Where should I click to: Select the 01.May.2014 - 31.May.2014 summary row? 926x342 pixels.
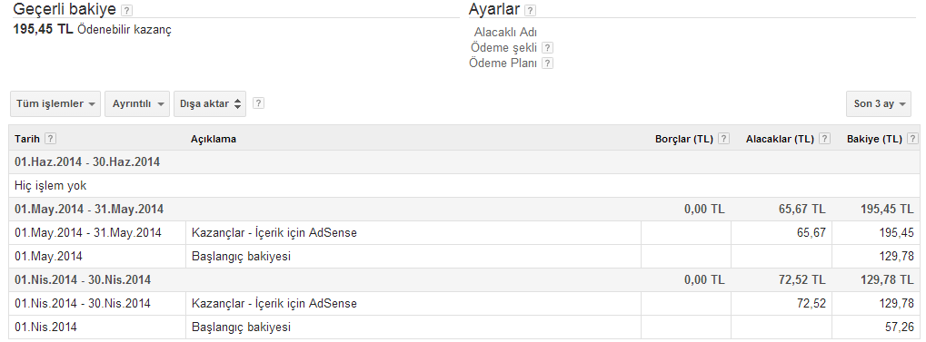[x=464, y=210]
